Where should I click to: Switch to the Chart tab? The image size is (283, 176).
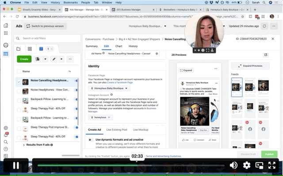pyautogui.click(x=119, y=46)
